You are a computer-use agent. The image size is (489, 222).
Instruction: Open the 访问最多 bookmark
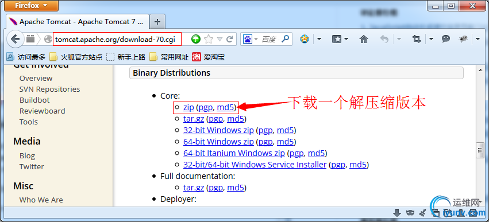(x=26, y=57)
